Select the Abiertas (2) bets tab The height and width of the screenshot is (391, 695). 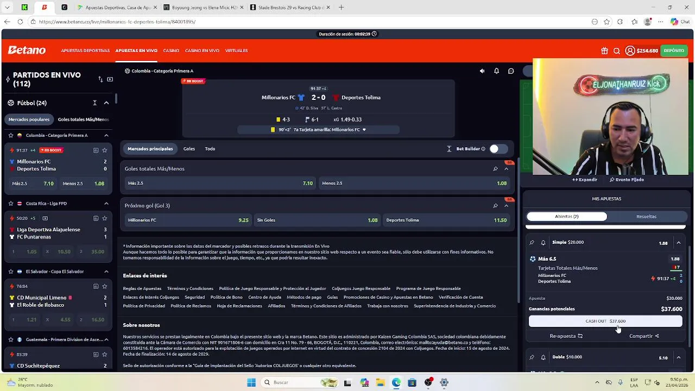click(567, 217)
